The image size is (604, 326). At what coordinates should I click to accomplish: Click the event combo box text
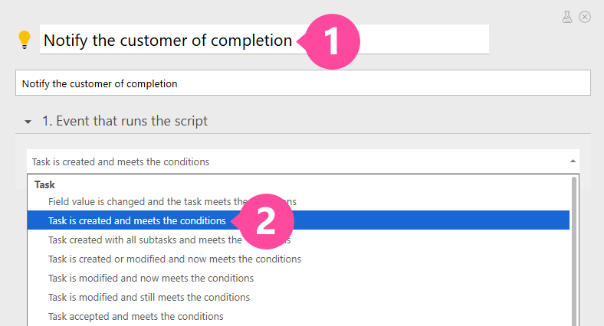(x=120, y=161)
